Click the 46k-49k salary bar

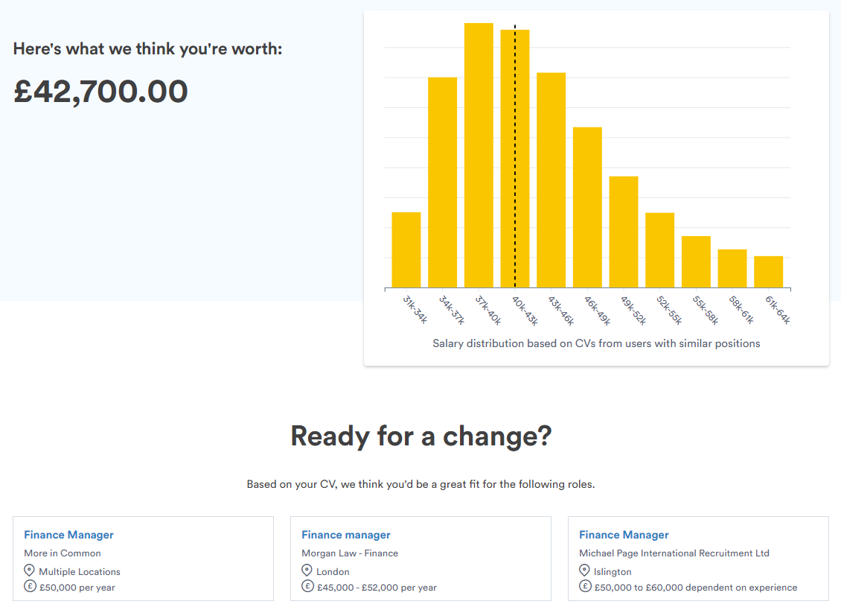click(x=587, y=208)
